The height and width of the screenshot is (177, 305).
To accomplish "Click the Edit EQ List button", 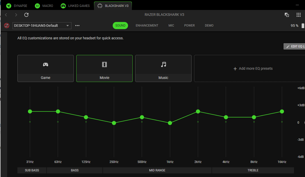I will click(x=294, y=46).
